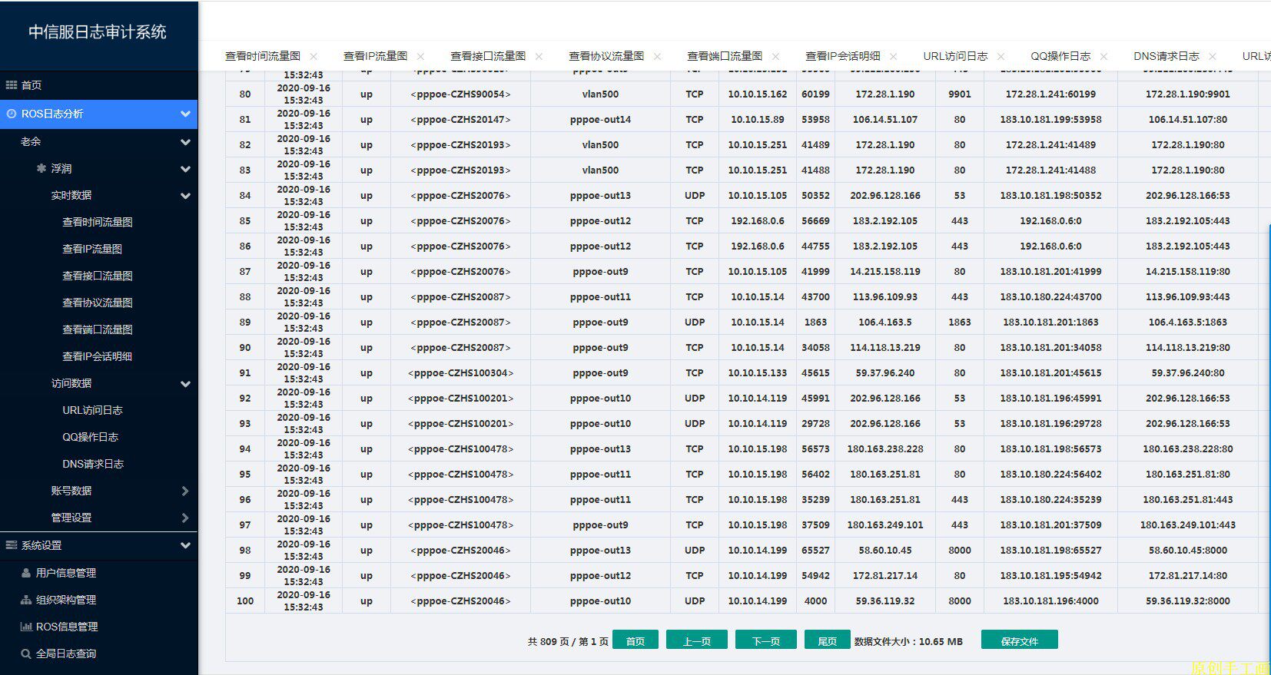Select 58.60.10.45 in row 98
1271x675 pixels.
pyautogui.click(x=885, y=551)
